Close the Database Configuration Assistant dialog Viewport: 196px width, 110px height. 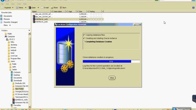[140, 24]
